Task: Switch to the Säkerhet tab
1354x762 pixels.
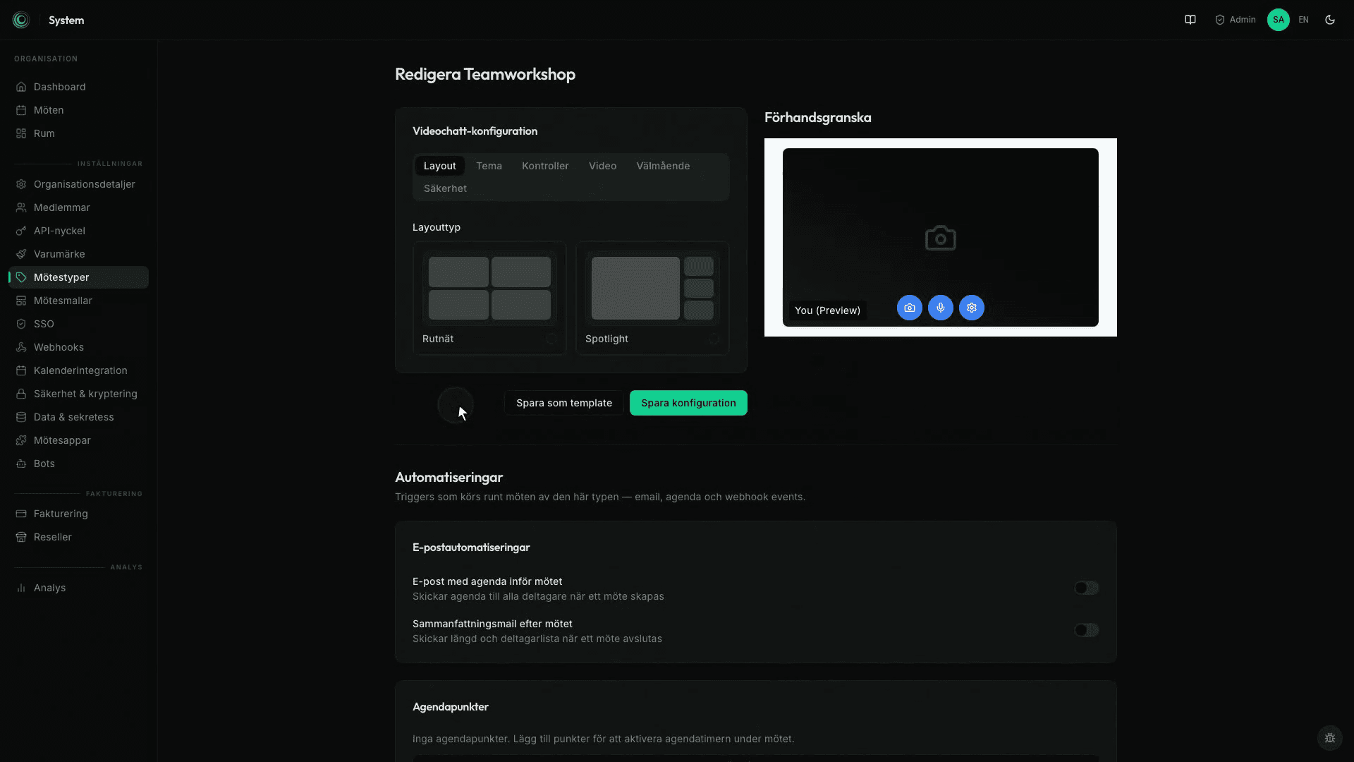Action: pyautogui.click(x=445, y=188)
